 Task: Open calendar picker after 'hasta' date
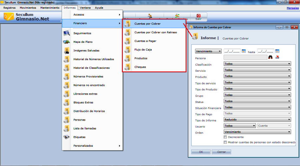pos(277,51)
